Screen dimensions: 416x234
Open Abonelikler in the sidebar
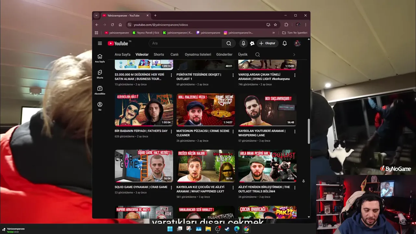point(100,90)
